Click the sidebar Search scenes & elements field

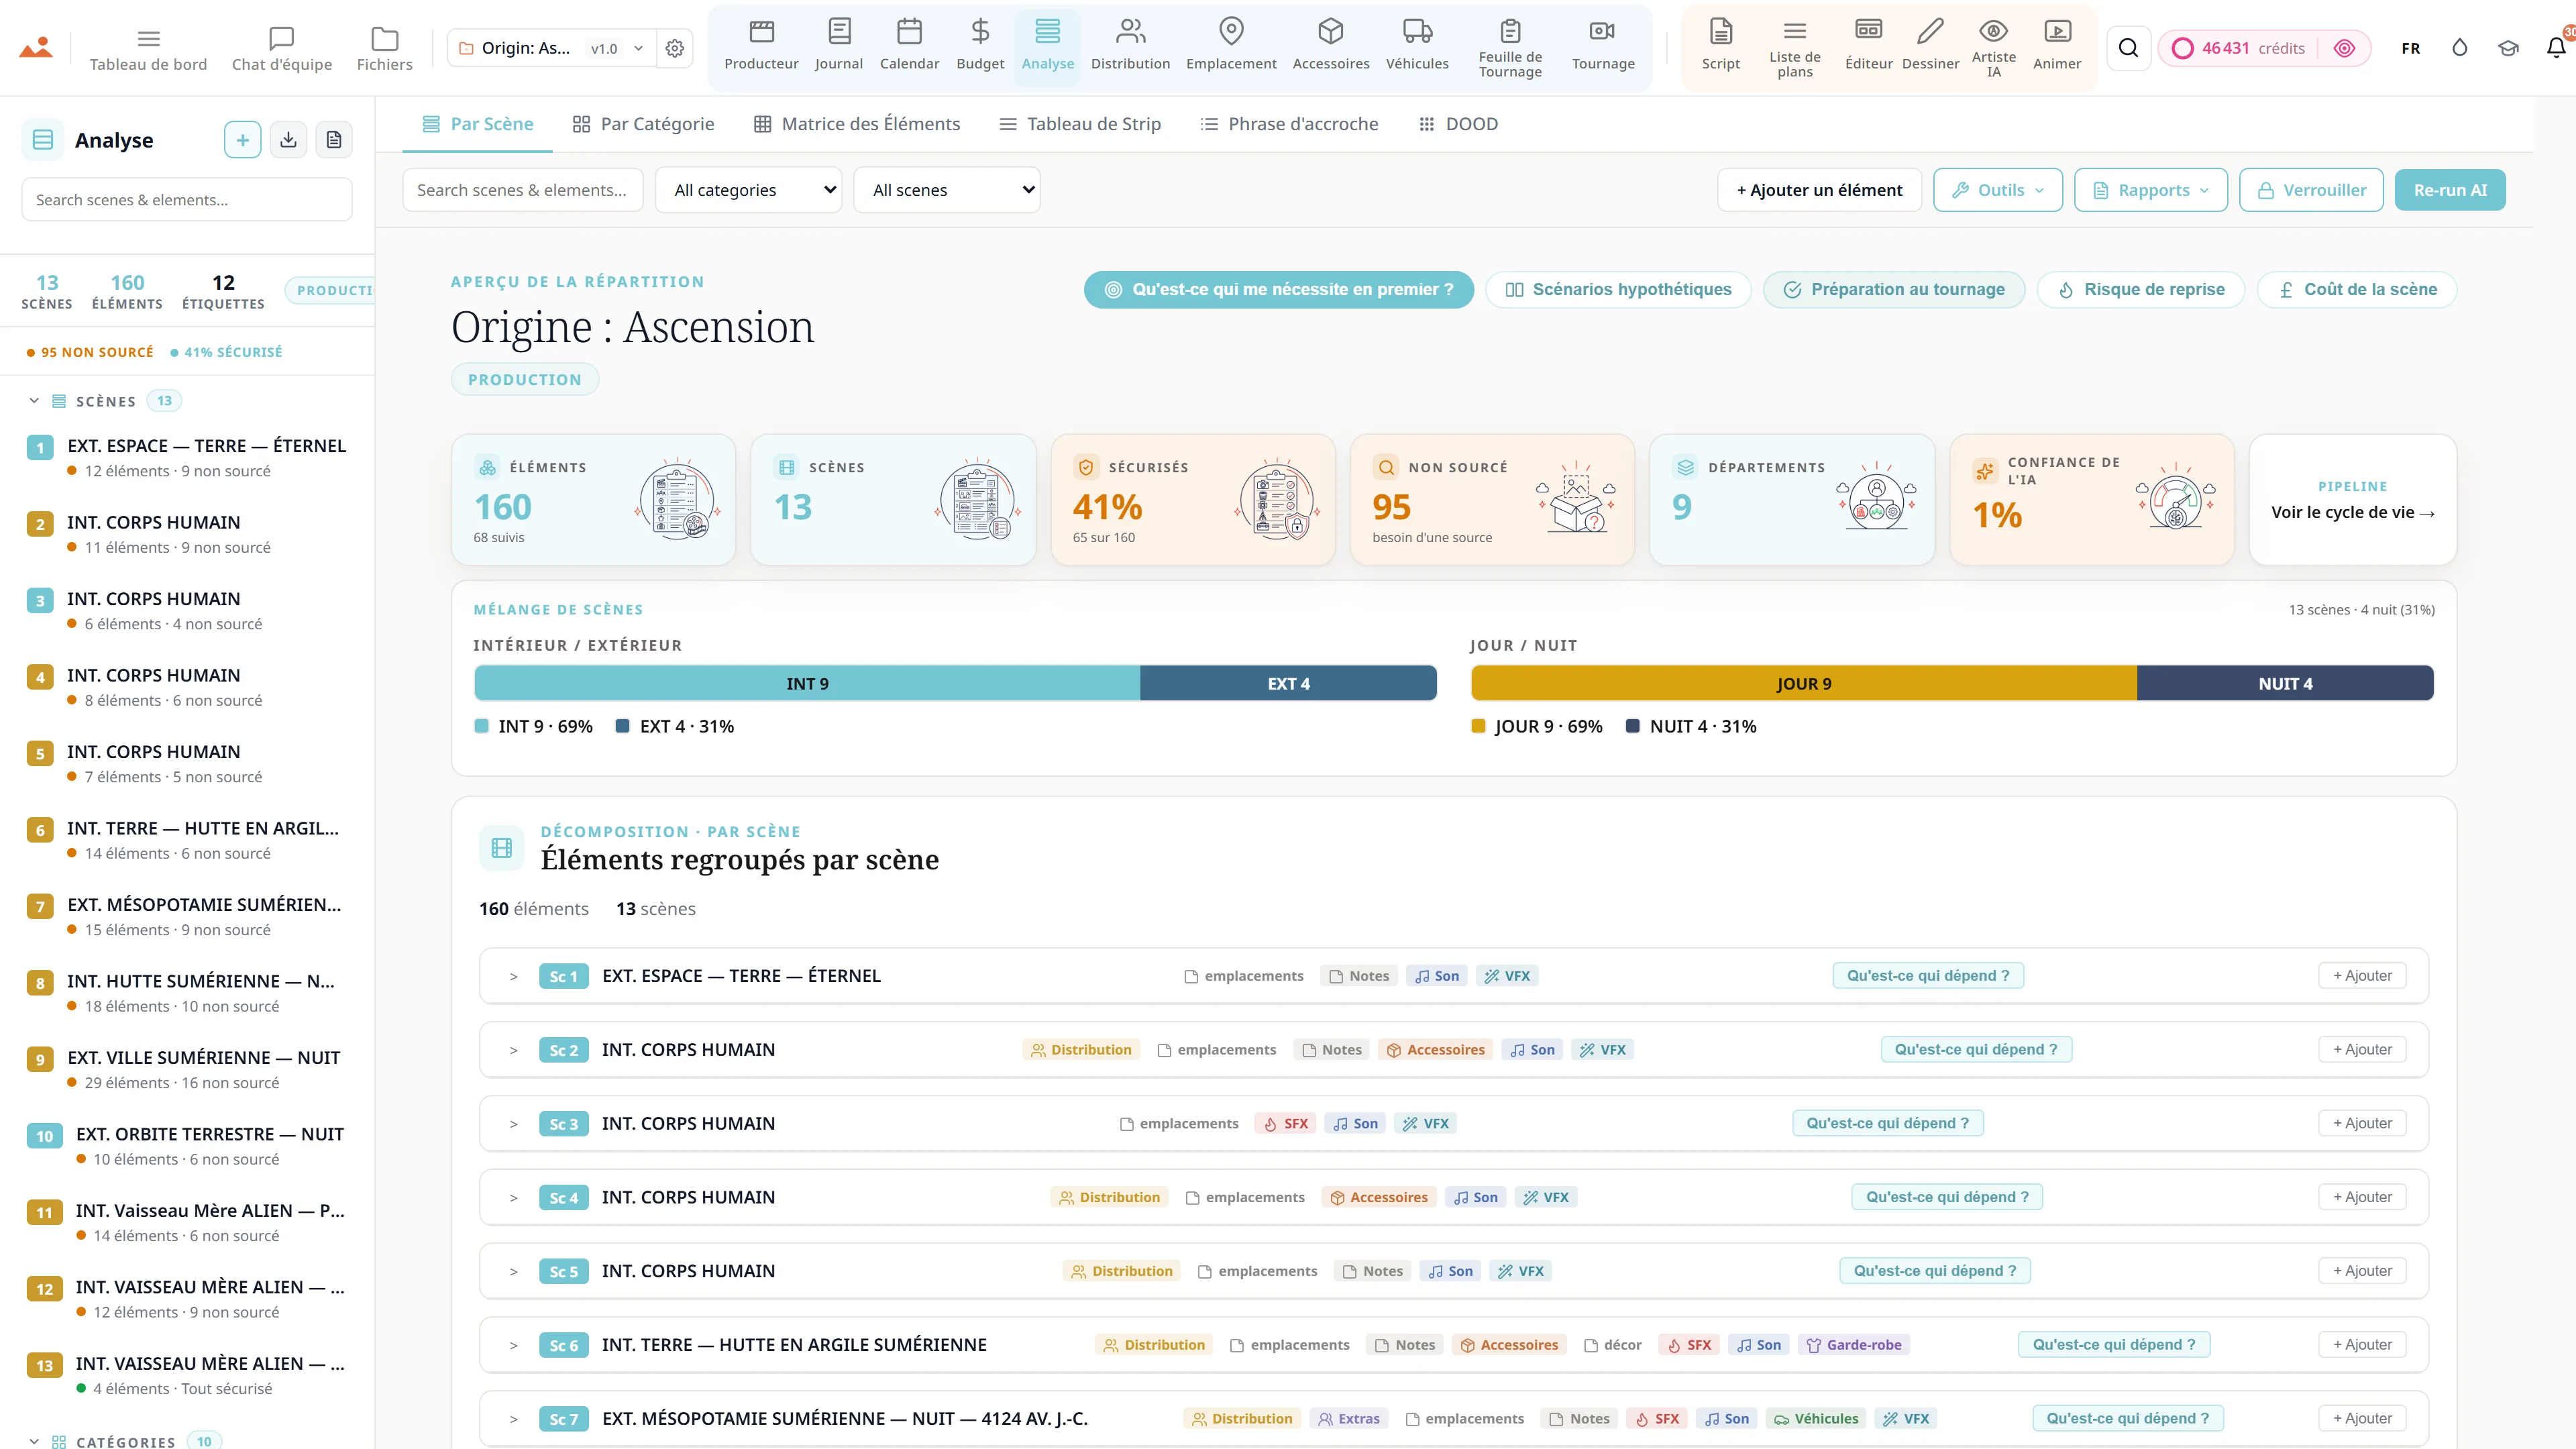point(186,200)
